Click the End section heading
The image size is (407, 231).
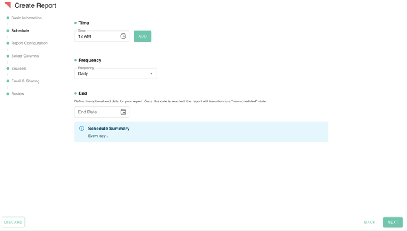[83, 93]
